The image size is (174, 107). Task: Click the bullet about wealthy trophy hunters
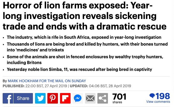pyautogui.click(x=85, y=60)
